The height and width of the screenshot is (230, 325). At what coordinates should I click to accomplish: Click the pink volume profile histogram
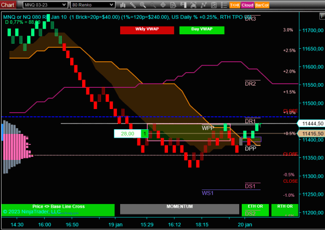[x=18, y=146]
